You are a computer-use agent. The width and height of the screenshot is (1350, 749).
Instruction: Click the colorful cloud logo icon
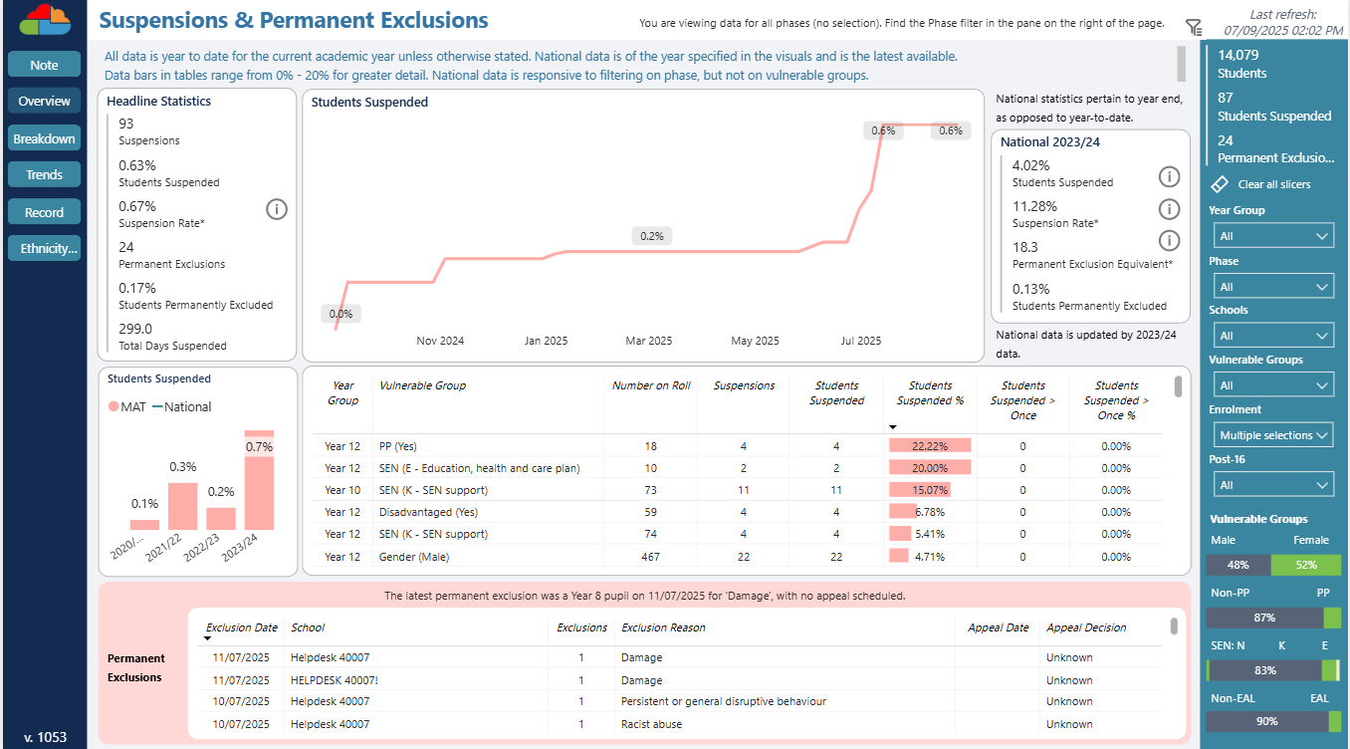pyautogui.click(x=45, y=20)
